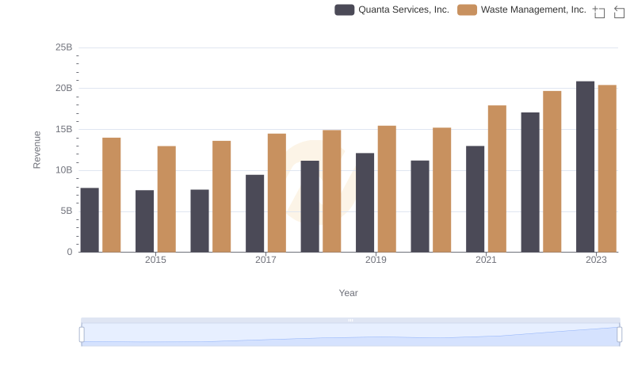Click the Revenue axis title
This screenshot has width=634, height=365.
[x=36, y=150]
